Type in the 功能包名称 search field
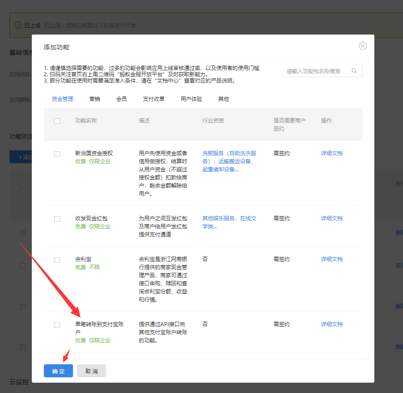The height and width of the screenshot is (393, 403). pyautogui.click(x=316, y=71)
